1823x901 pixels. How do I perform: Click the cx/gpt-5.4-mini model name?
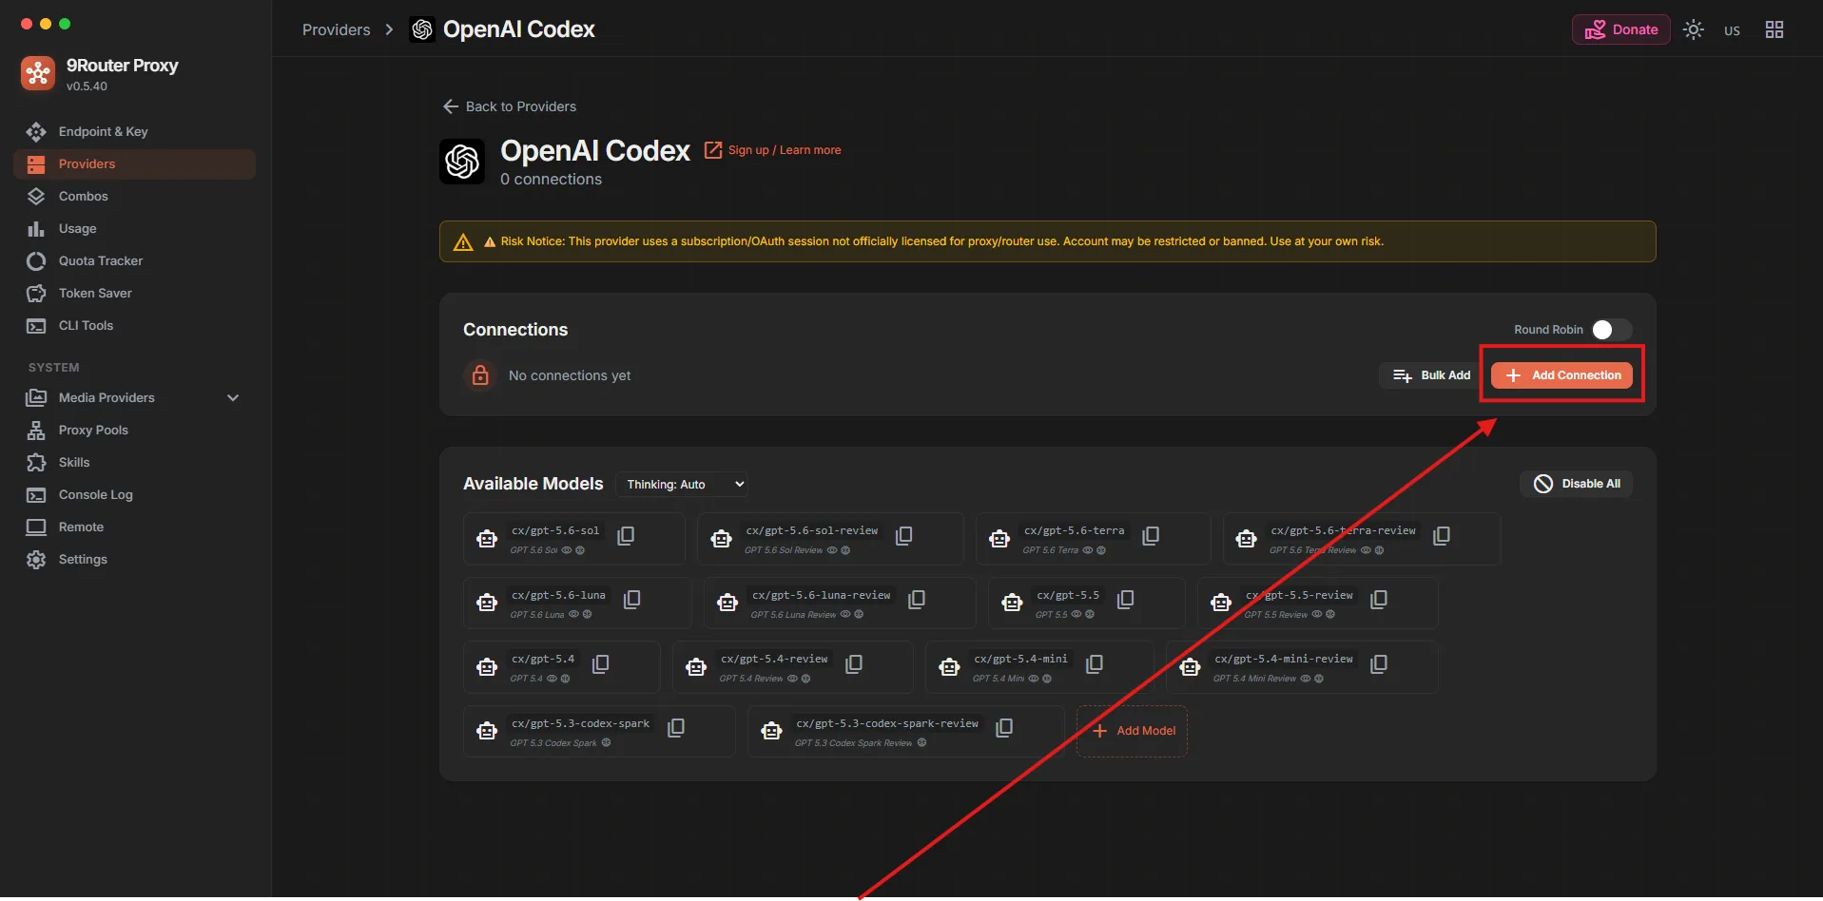click(1020, 659)
